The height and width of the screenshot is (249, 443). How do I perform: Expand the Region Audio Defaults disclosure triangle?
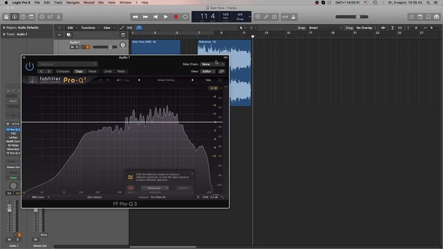click(x=3, y=28)
